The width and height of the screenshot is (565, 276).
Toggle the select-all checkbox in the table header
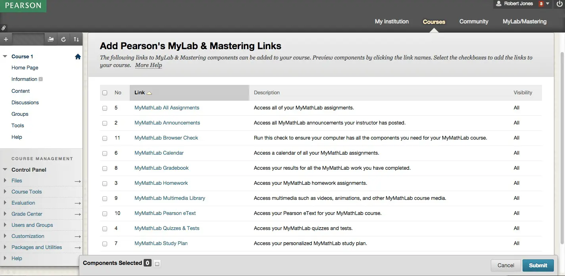click(105, 93)
